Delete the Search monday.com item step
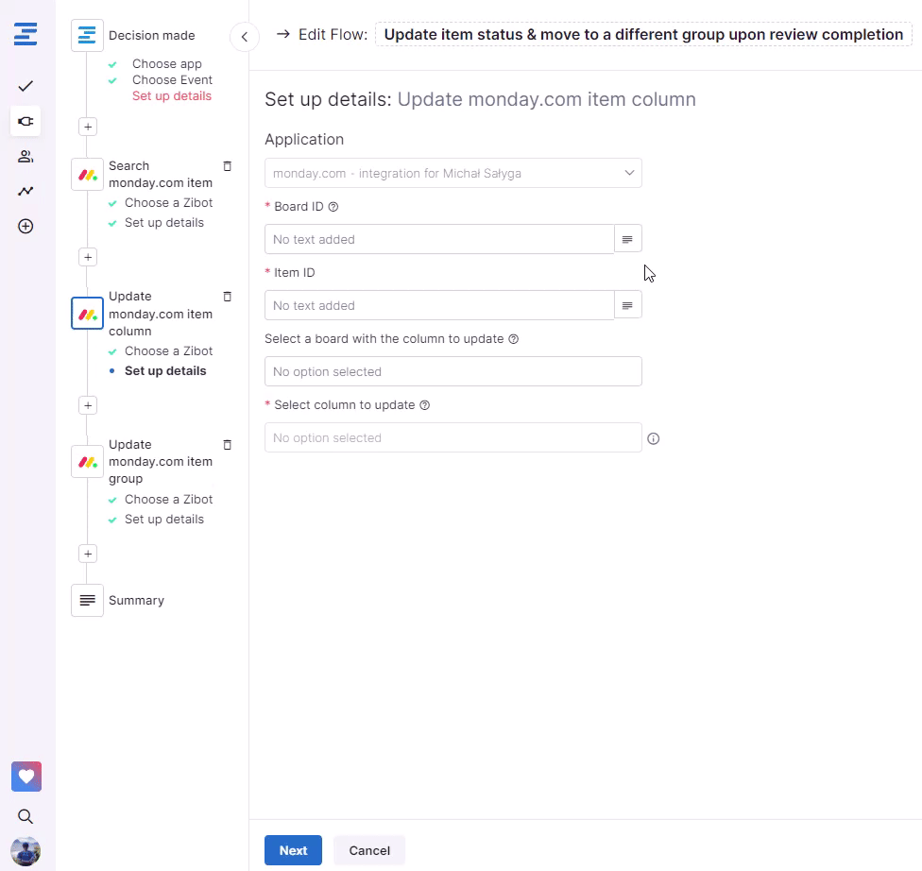Image resolution: width=922 pixels, height=871 pixels. [x=227, y=166]
